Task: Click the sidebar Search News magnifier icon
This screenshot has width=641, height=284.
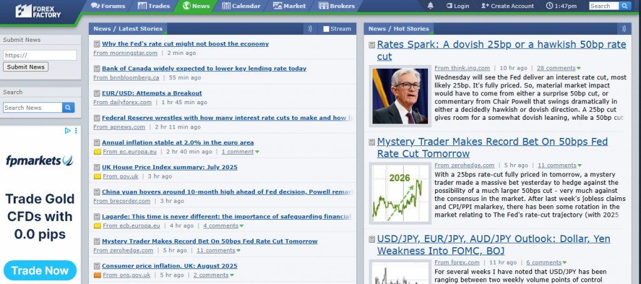Action: point(68,108)
